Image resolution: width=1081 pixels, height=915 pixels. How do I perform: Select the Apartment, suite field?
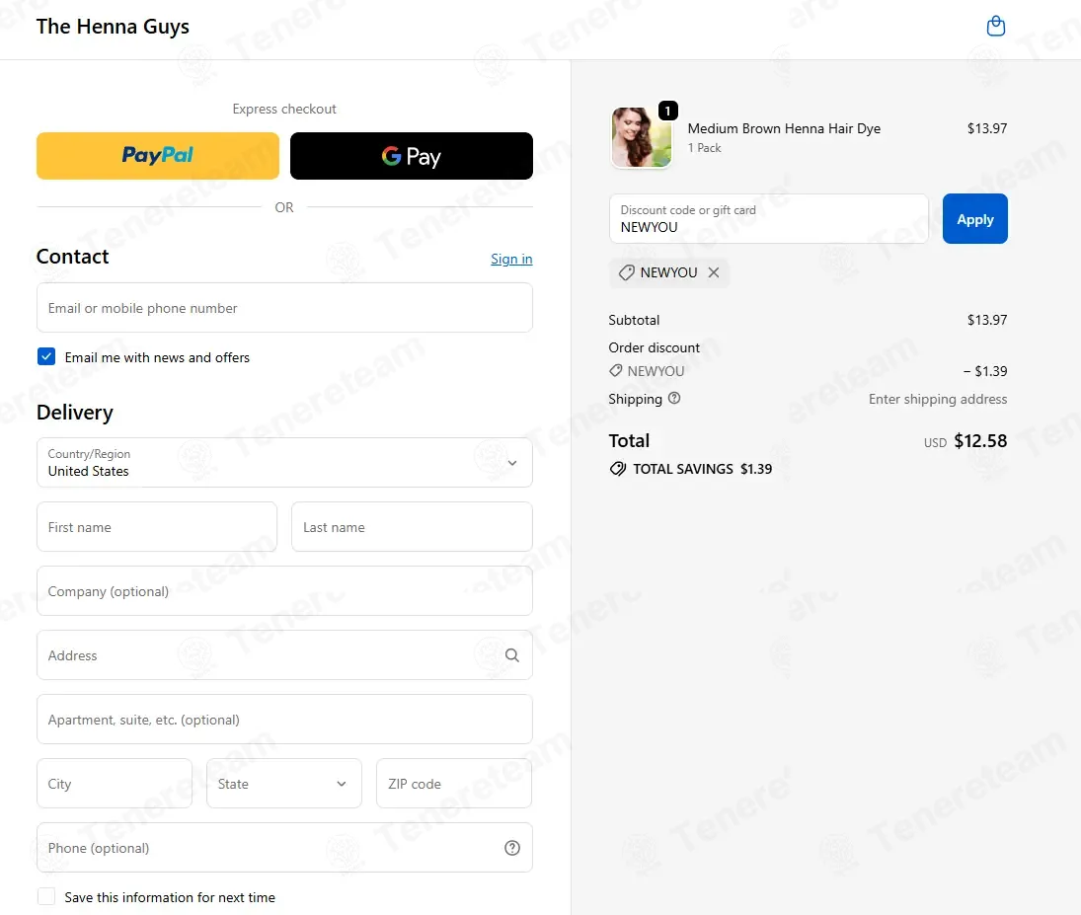284,720
